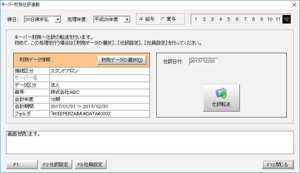Click the スタンドアロン value cell
Screen dimensions: 300x173
point(99,71)
